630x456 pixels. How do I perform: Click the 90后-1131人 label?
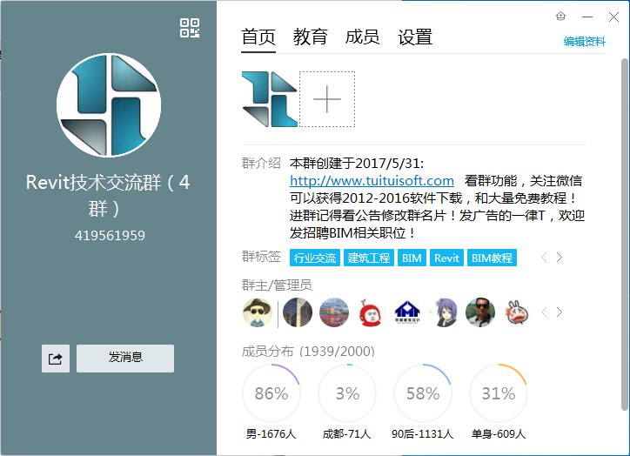click(x=423, y=434)
